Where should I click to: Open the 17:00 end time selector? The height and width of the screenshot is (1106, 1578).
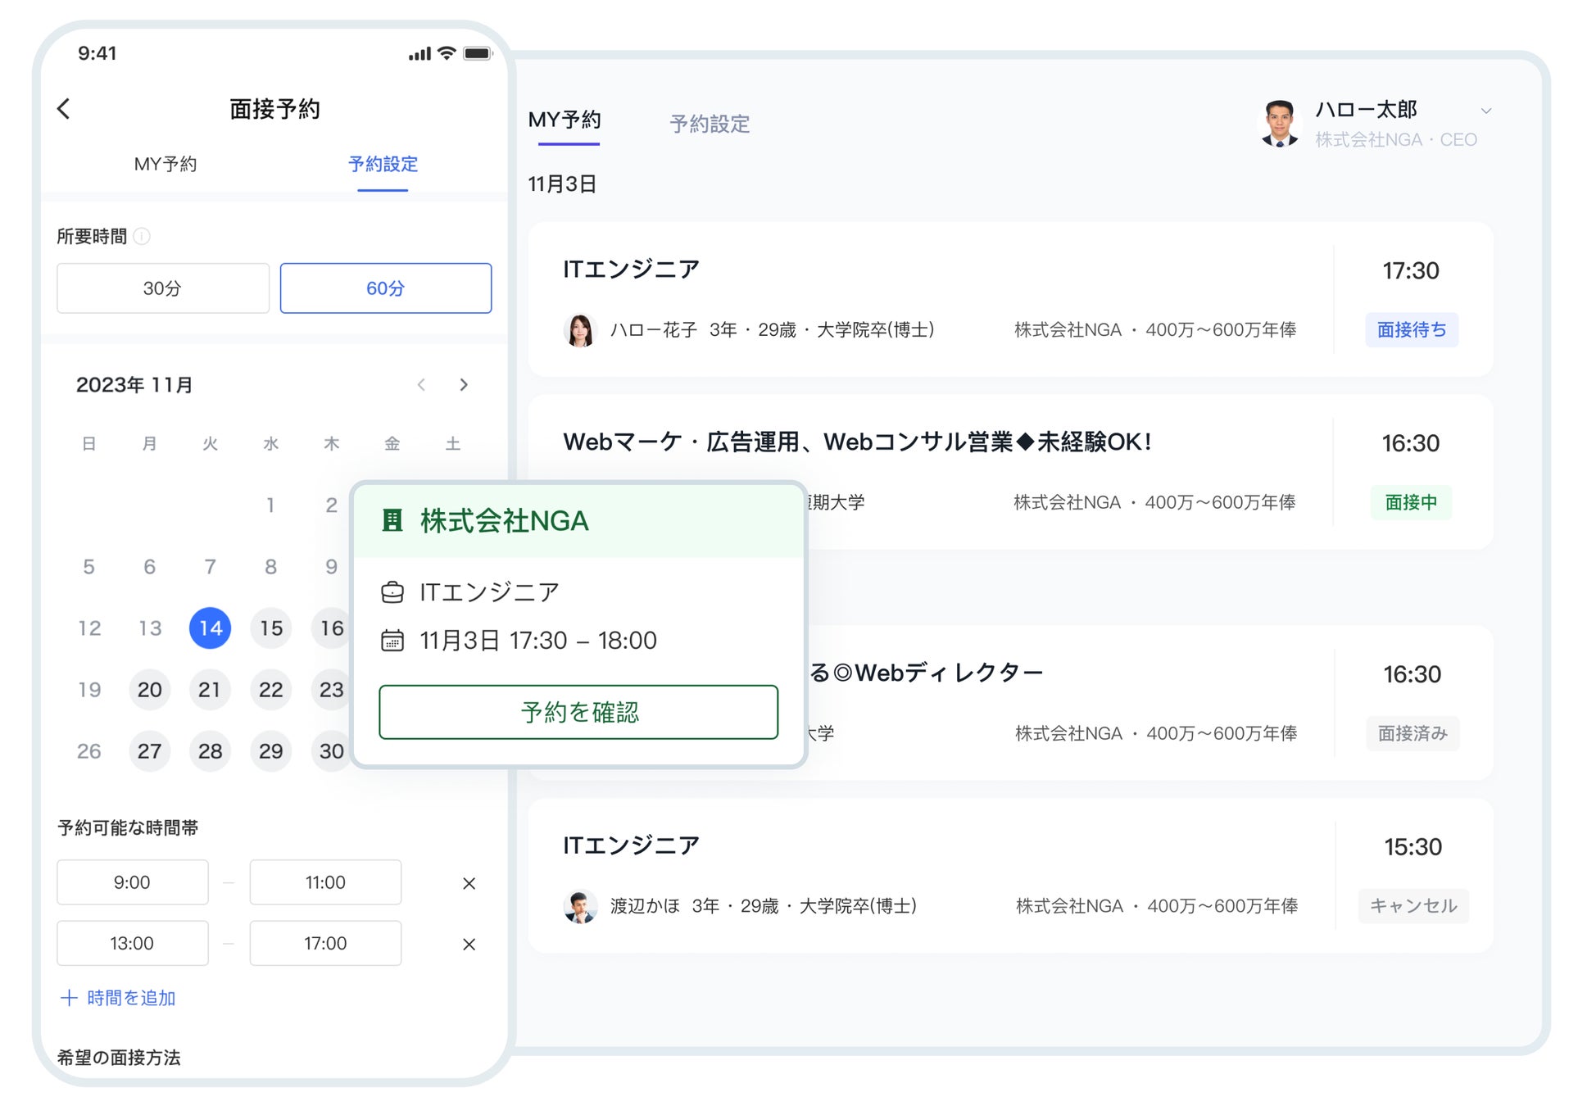325,943
